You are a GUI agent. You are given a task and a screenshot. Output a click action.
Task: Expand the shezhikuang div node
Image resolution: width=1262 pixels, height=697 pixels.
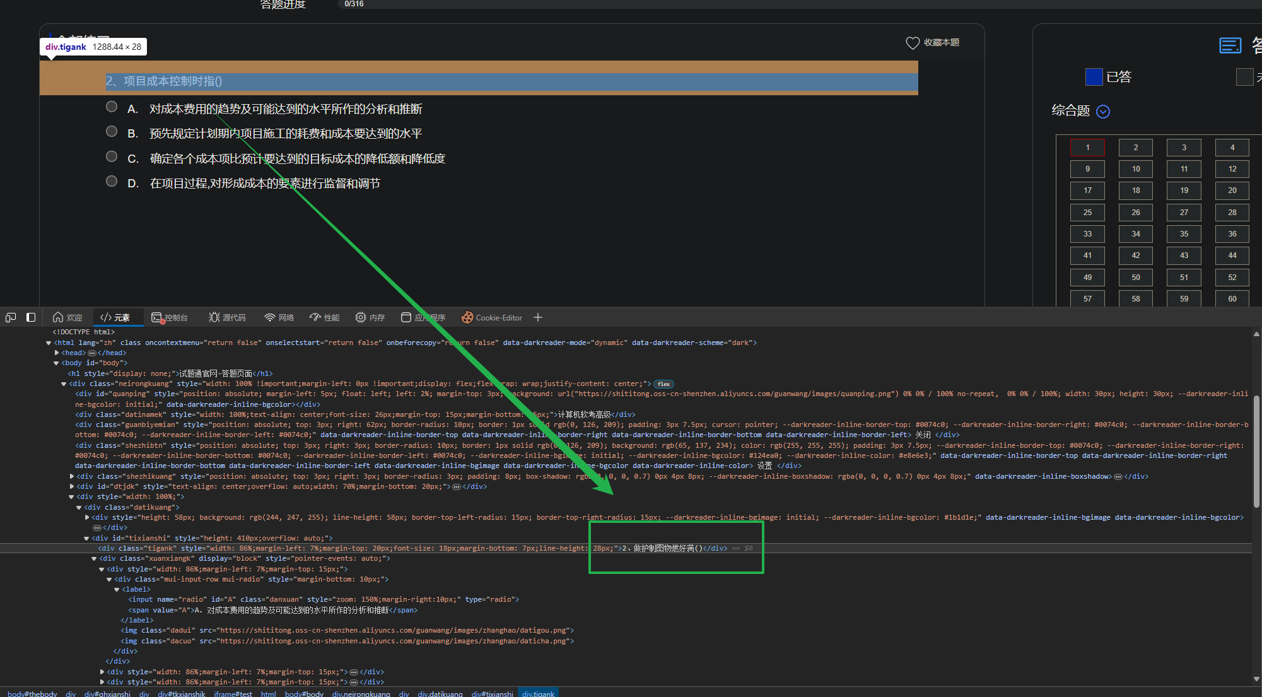tap(72, 477)
